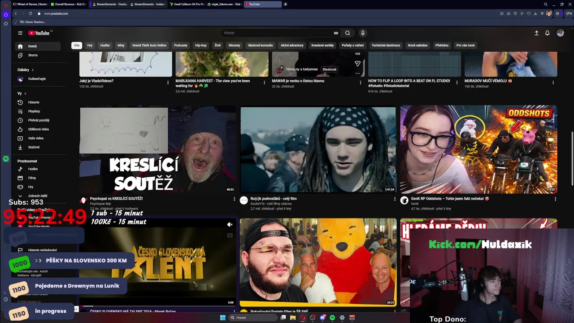Viewport: 574px width, 323px height.
Task: Open the Winnie the Pooh Epstein Files thumbnail
Action: [318, 262]
